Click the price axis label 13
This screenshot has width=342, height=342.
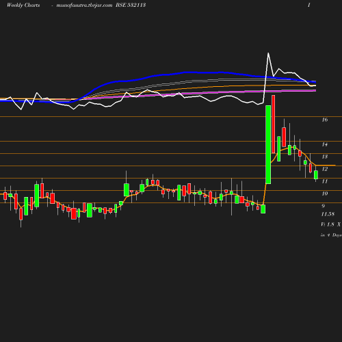click(x=325, y=157)
